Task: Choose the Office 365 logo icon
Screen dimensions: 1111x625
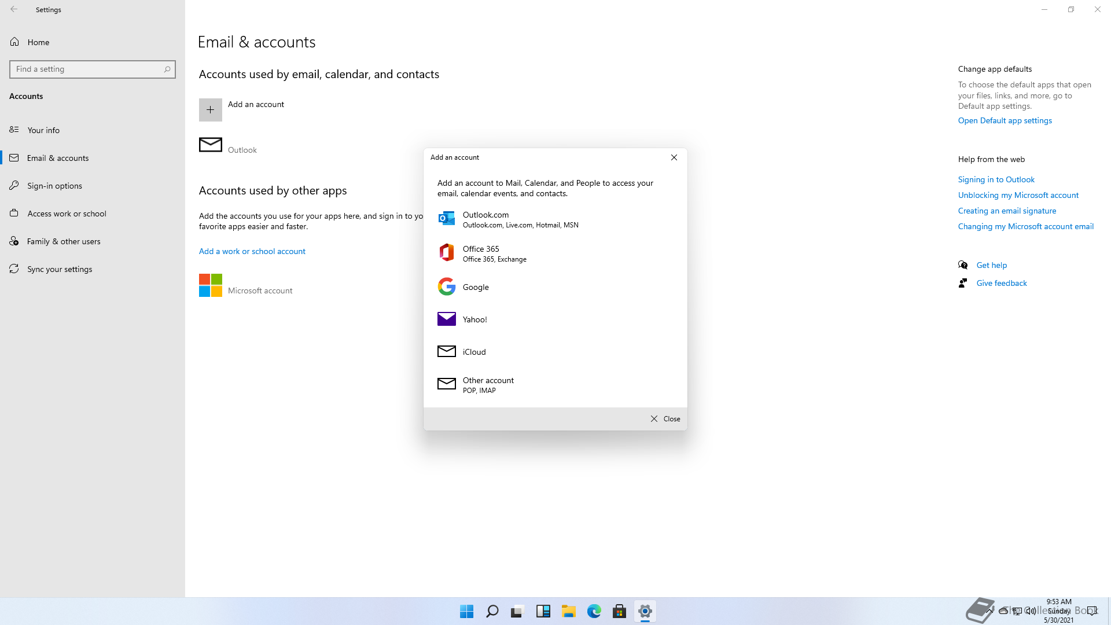Action: click(446, 253)
